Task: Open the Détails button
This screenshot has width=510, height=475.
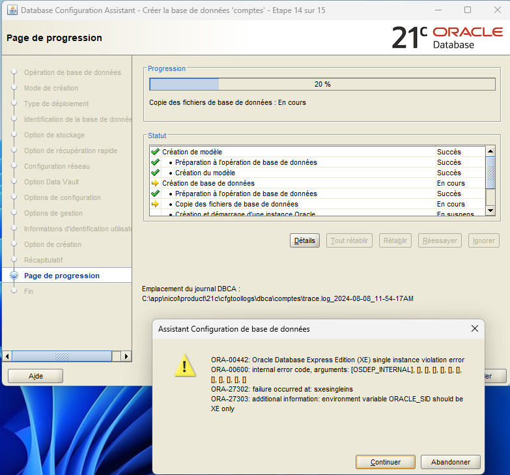Action: [x=304, y=240]
